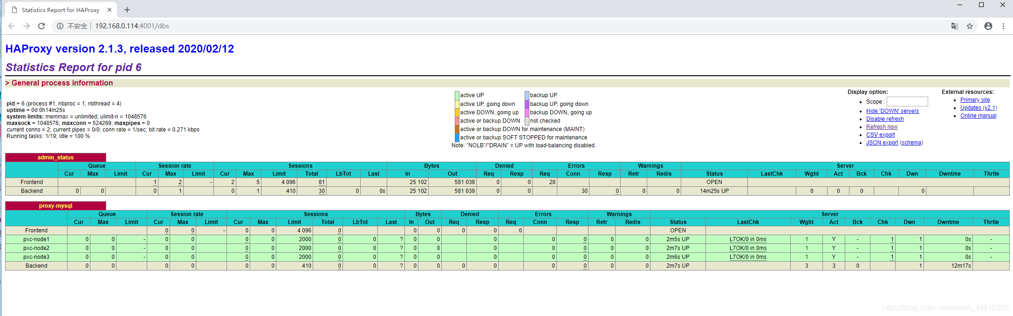Go back using the browser back arrow
This screenshot has height=316, width=1013.
point(12,26)
